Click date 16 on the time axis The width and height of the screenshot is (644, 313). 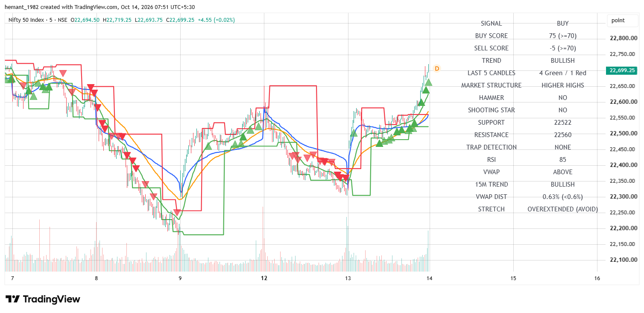pos(597,278)
